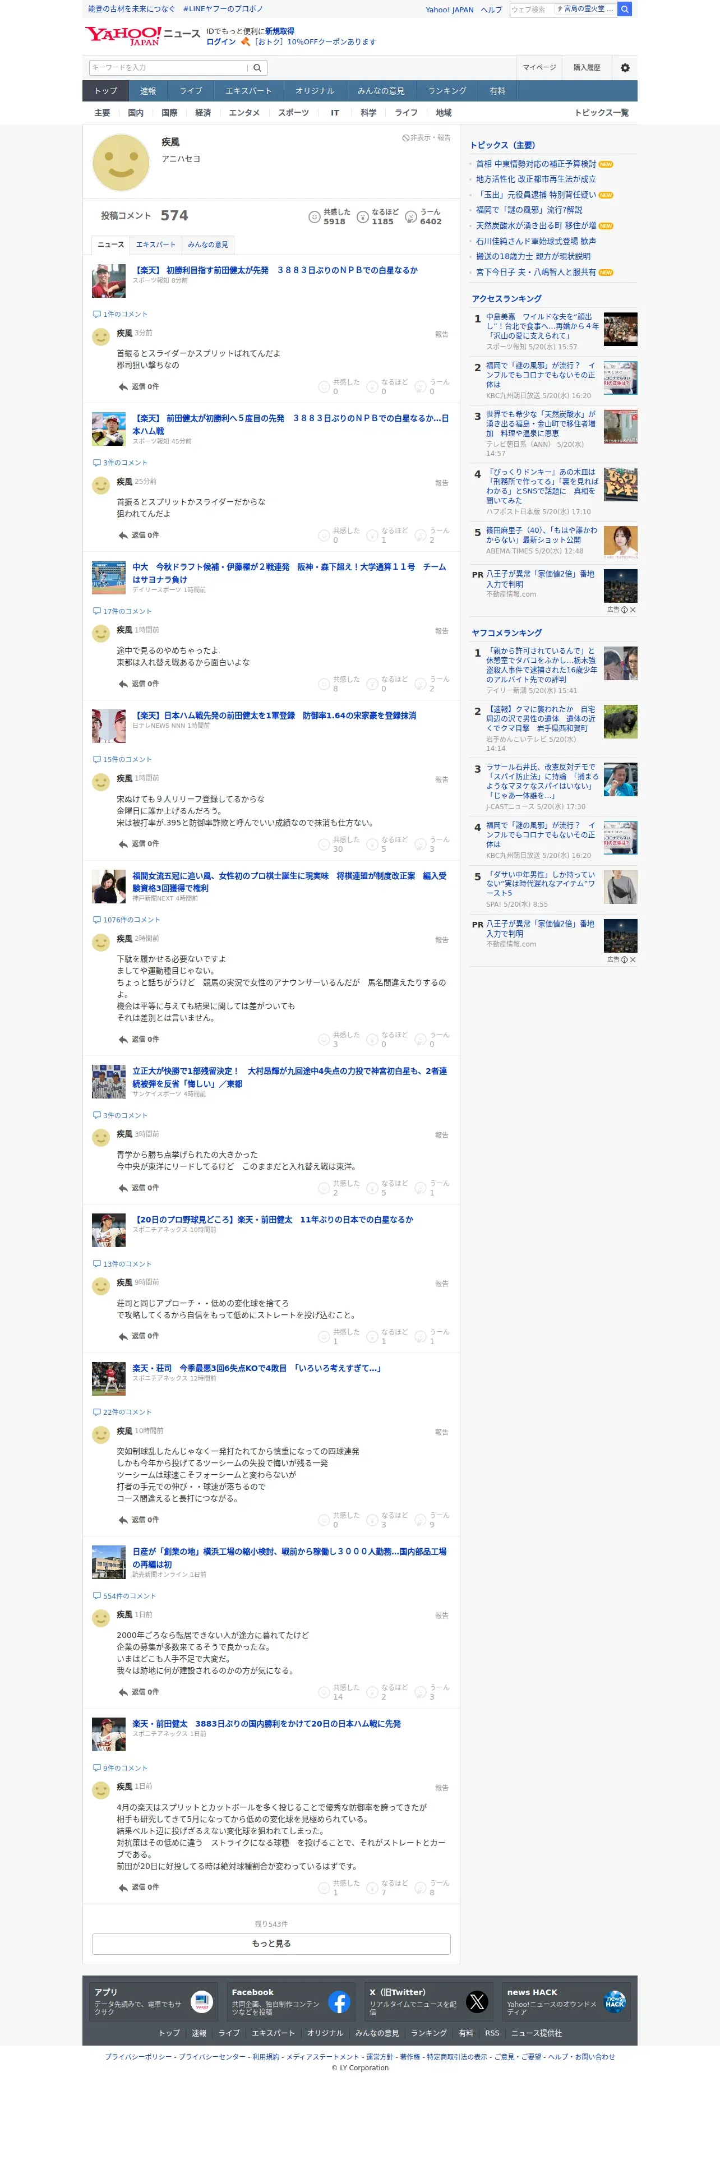Click 新規取得 link to create an ID

[280, 31]
